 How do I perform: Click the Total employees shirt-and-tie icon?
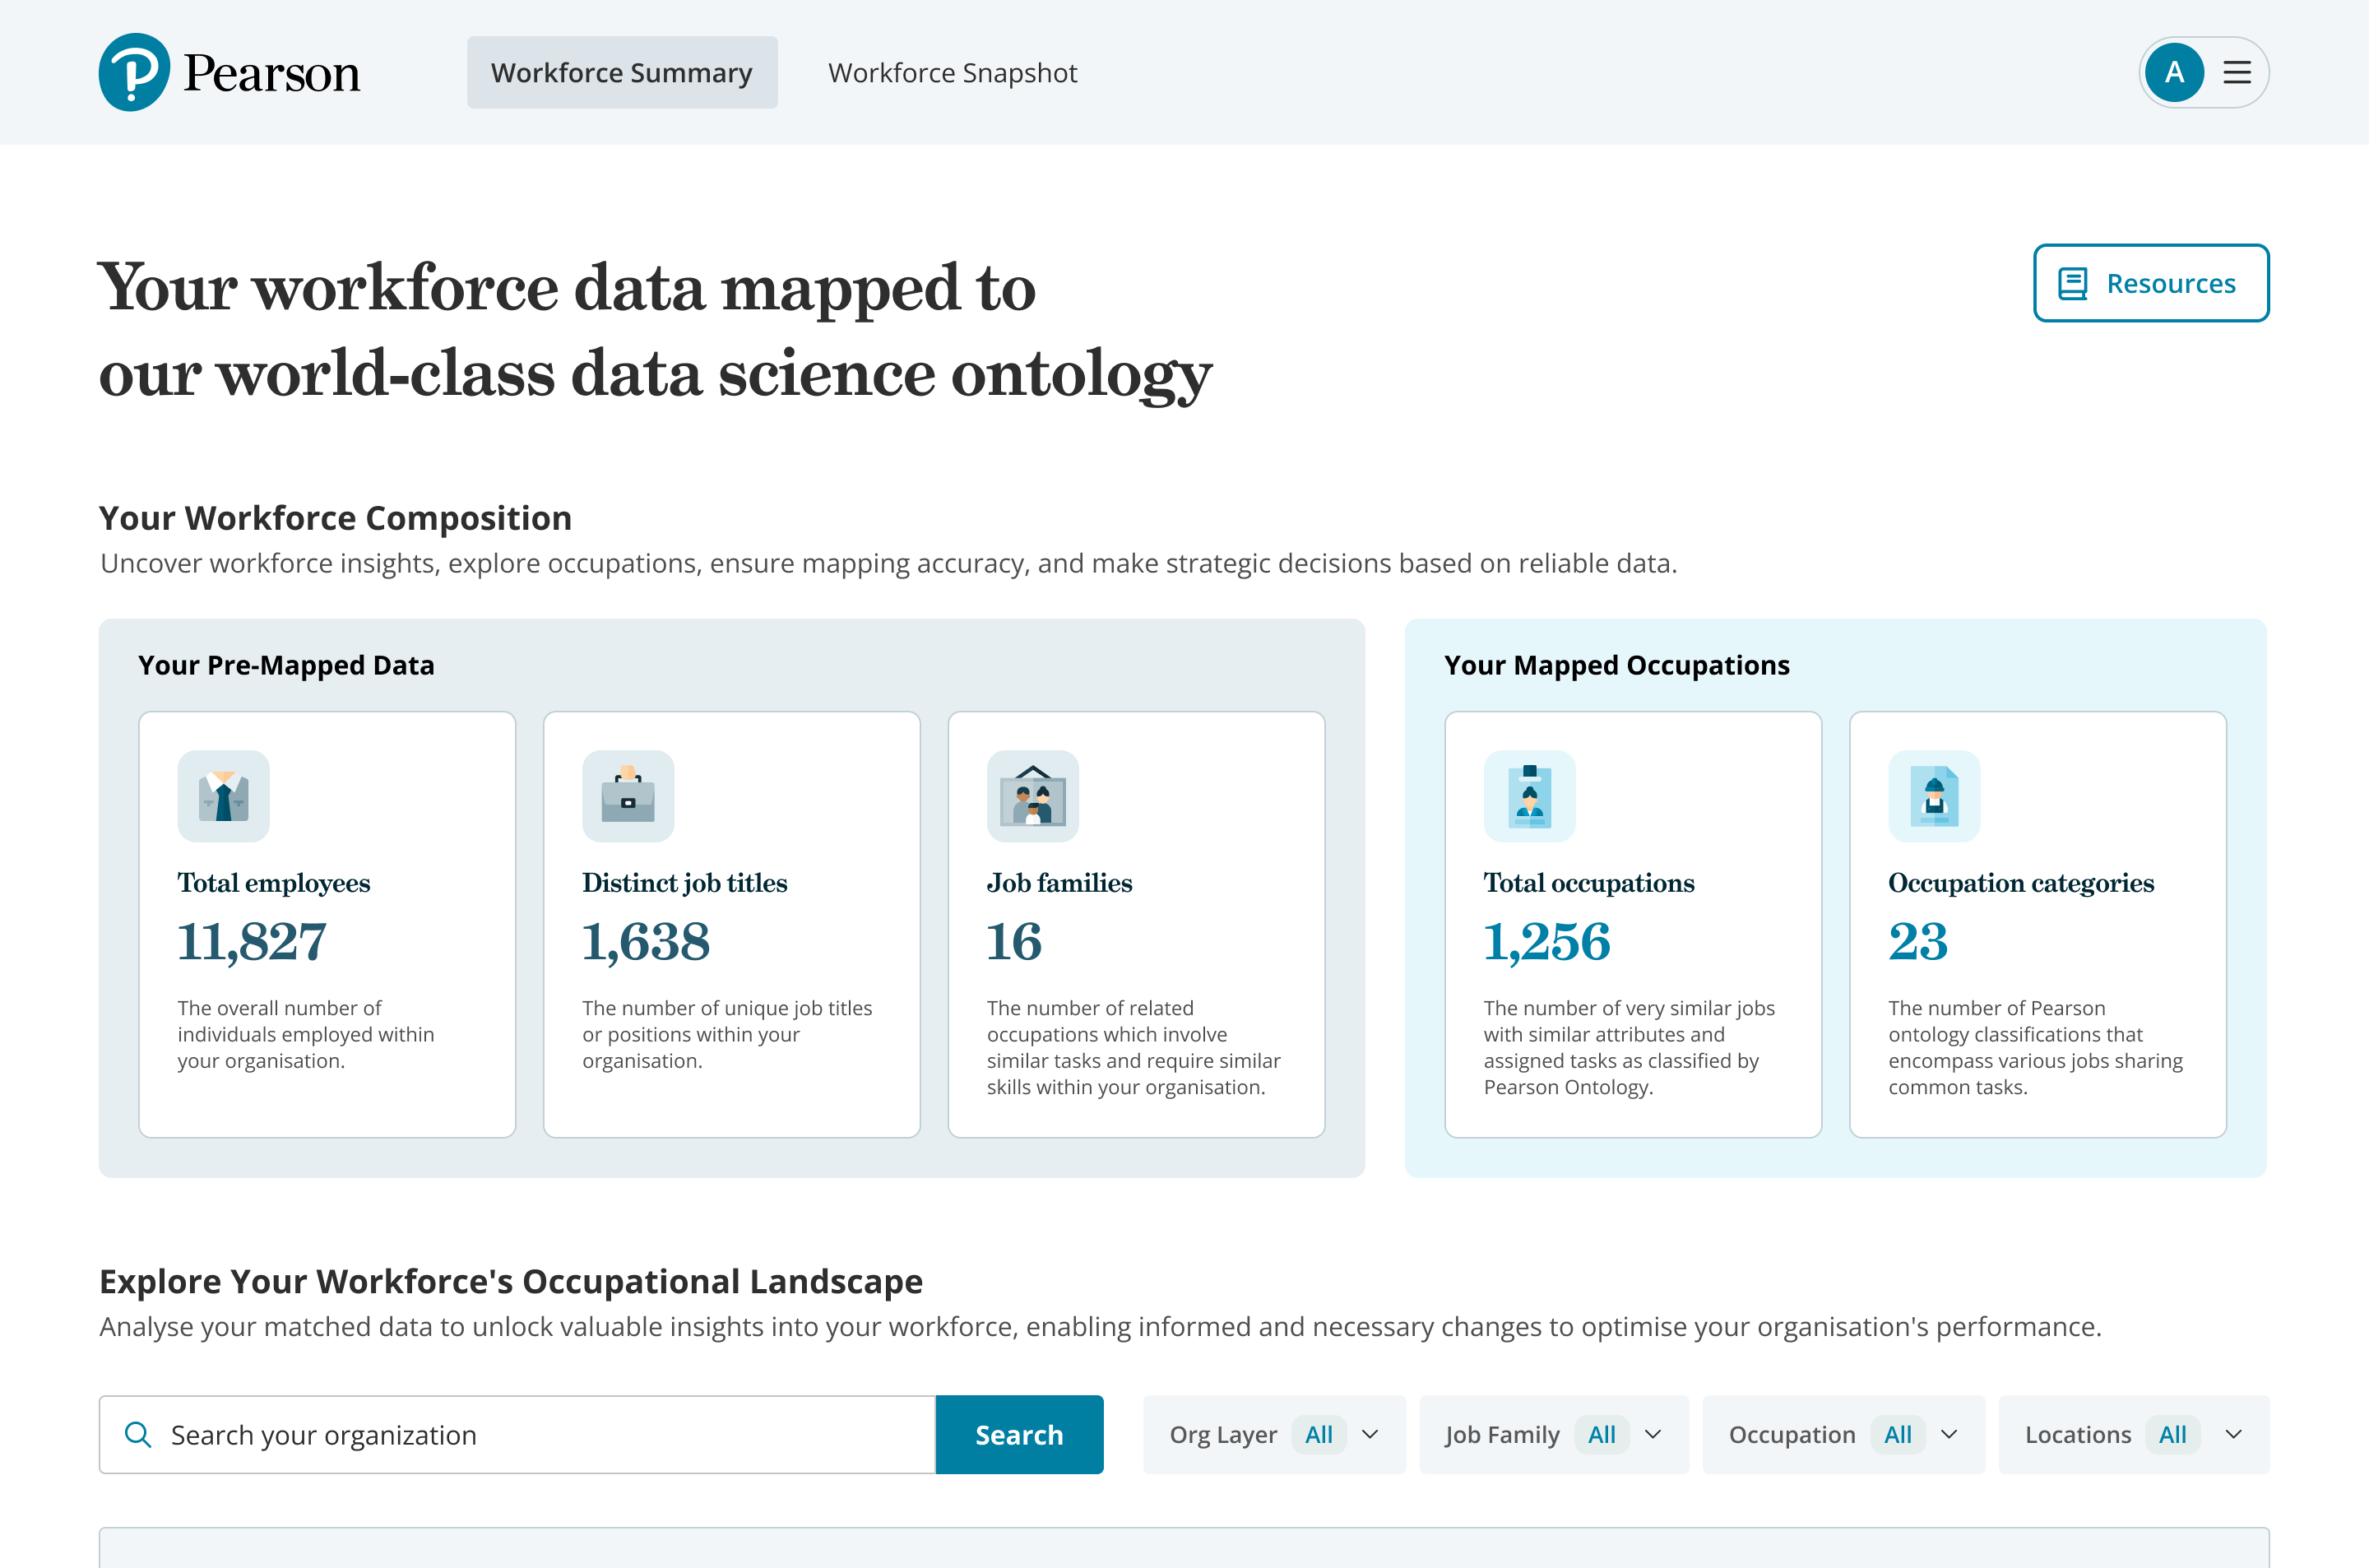(223, 796)
